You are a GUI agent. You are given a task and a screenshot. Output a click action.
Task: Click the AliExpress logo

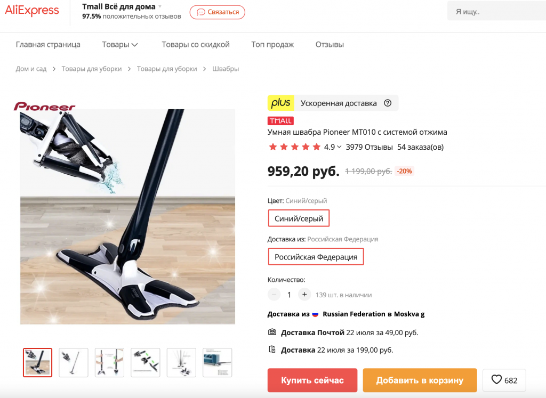[32, 11]
